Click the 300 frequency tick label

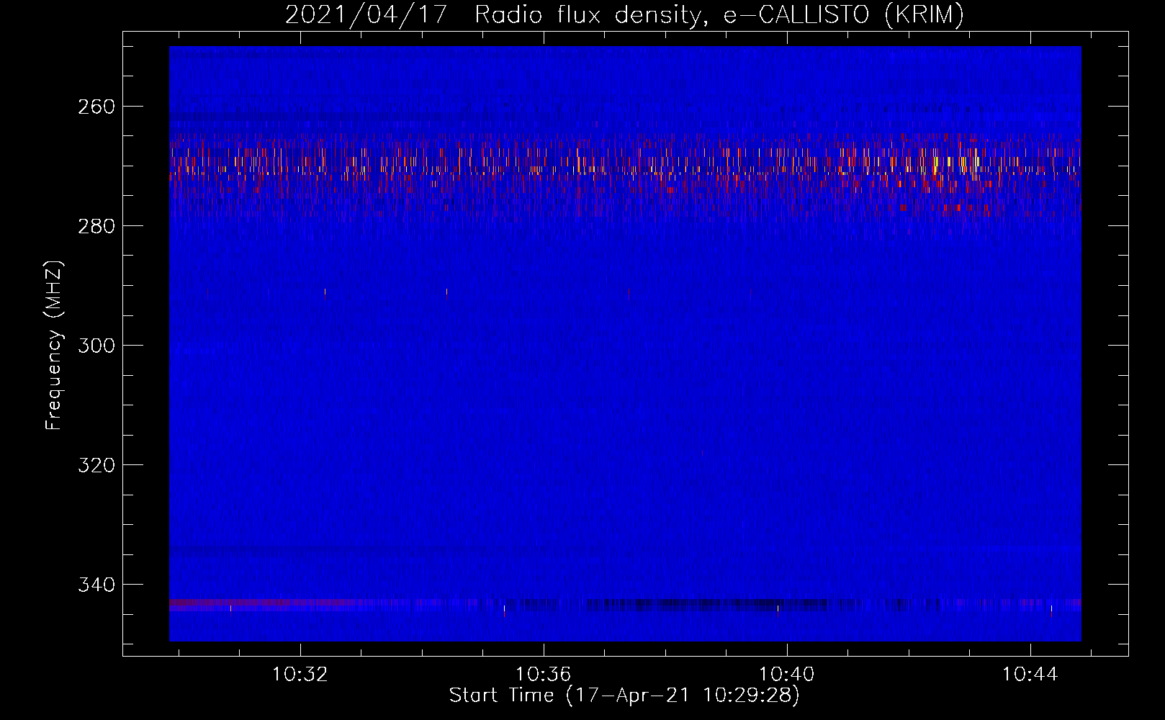click(x=96, y=346)
